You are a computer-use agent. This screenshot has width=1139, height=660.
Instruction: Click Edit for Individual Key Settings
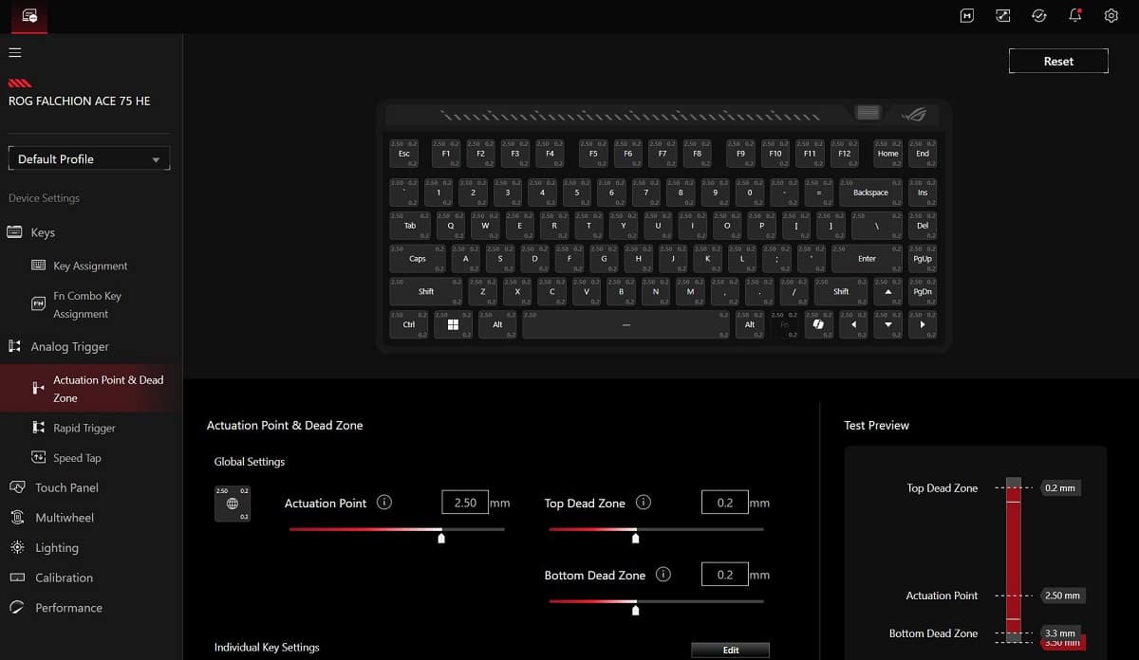pyautogui.click(x=730, y=650)
